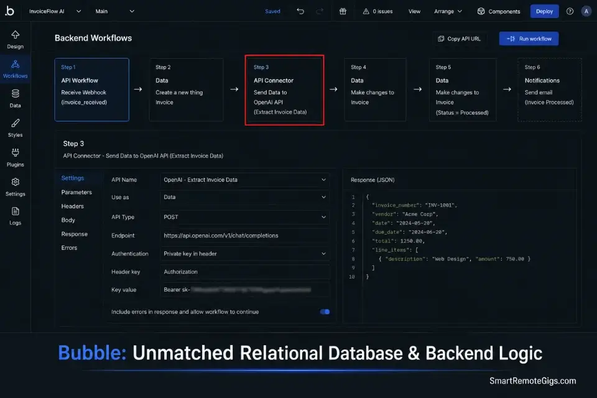Open the Data sidebar icon
The width and height of the screenshot is (597, 398).
pos(15,93)
